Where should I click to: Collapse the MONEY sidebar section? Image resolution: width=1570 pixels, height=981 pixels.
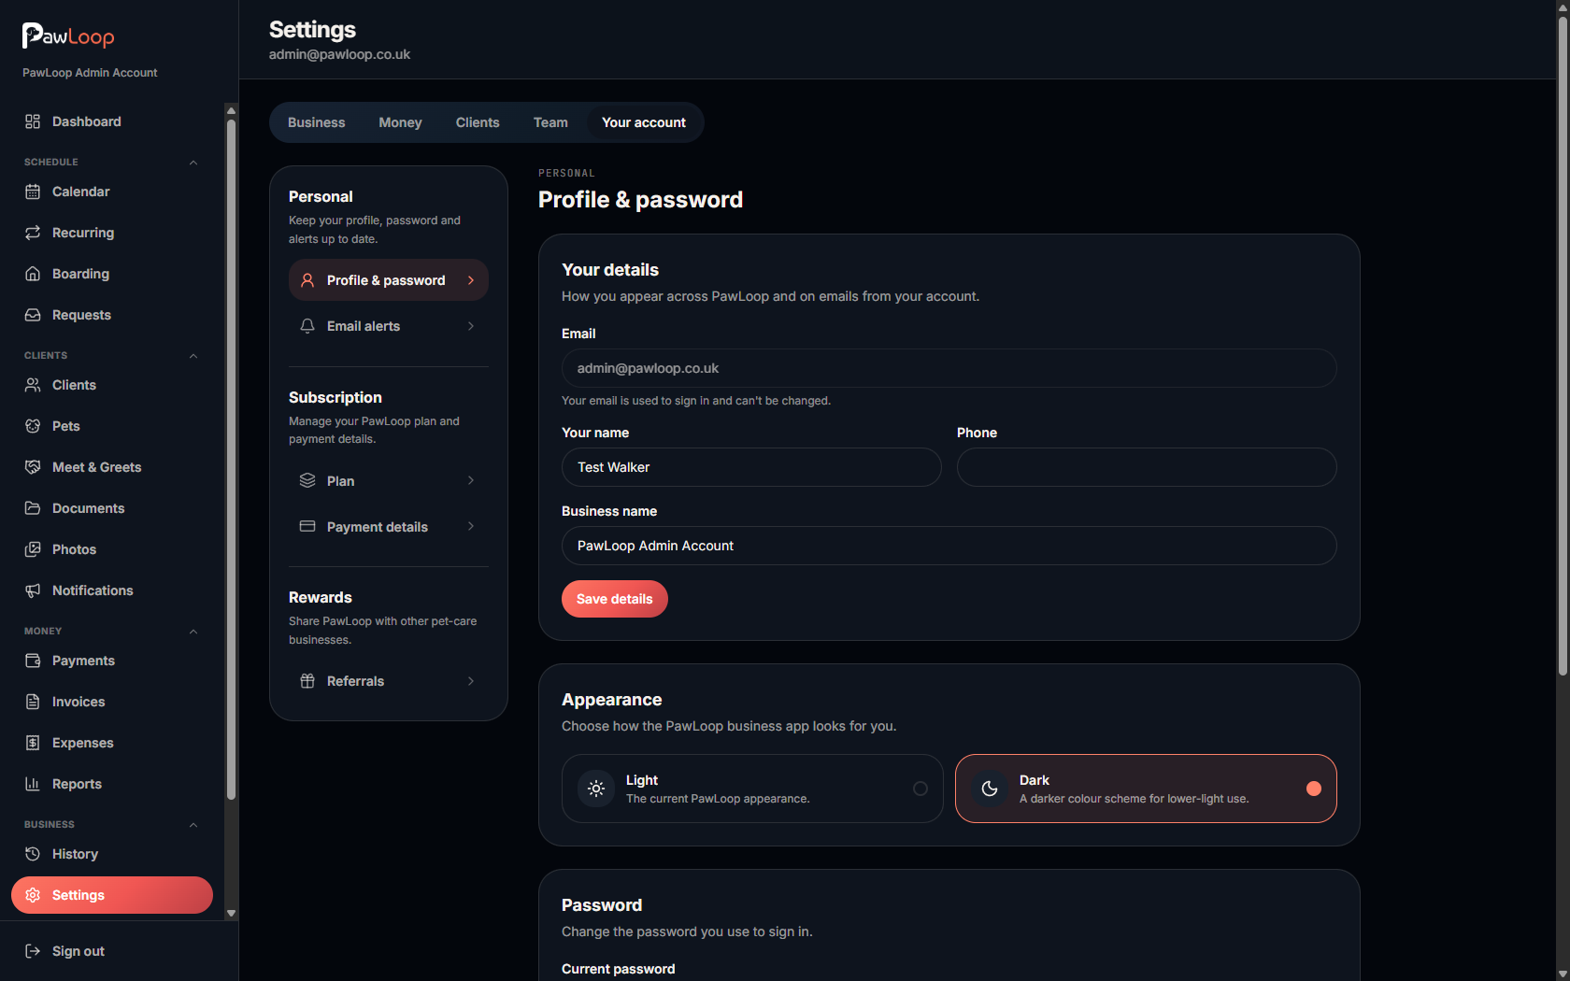pos(193,632)
